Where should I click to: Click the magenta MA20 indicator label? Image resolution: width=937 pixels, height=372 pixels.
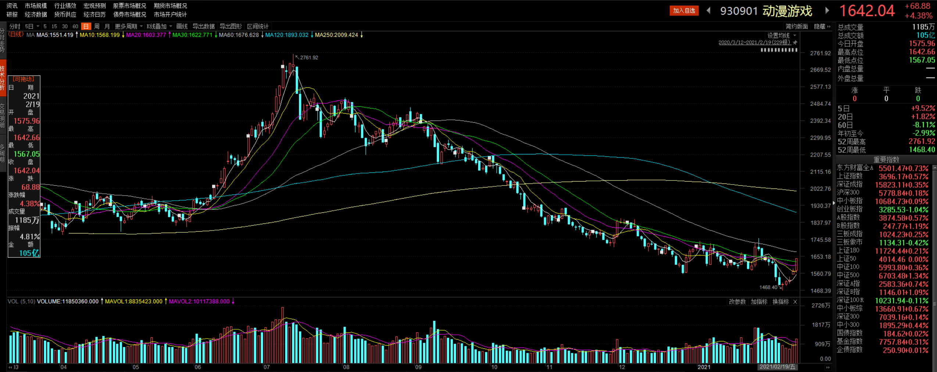tap(146, 35)
